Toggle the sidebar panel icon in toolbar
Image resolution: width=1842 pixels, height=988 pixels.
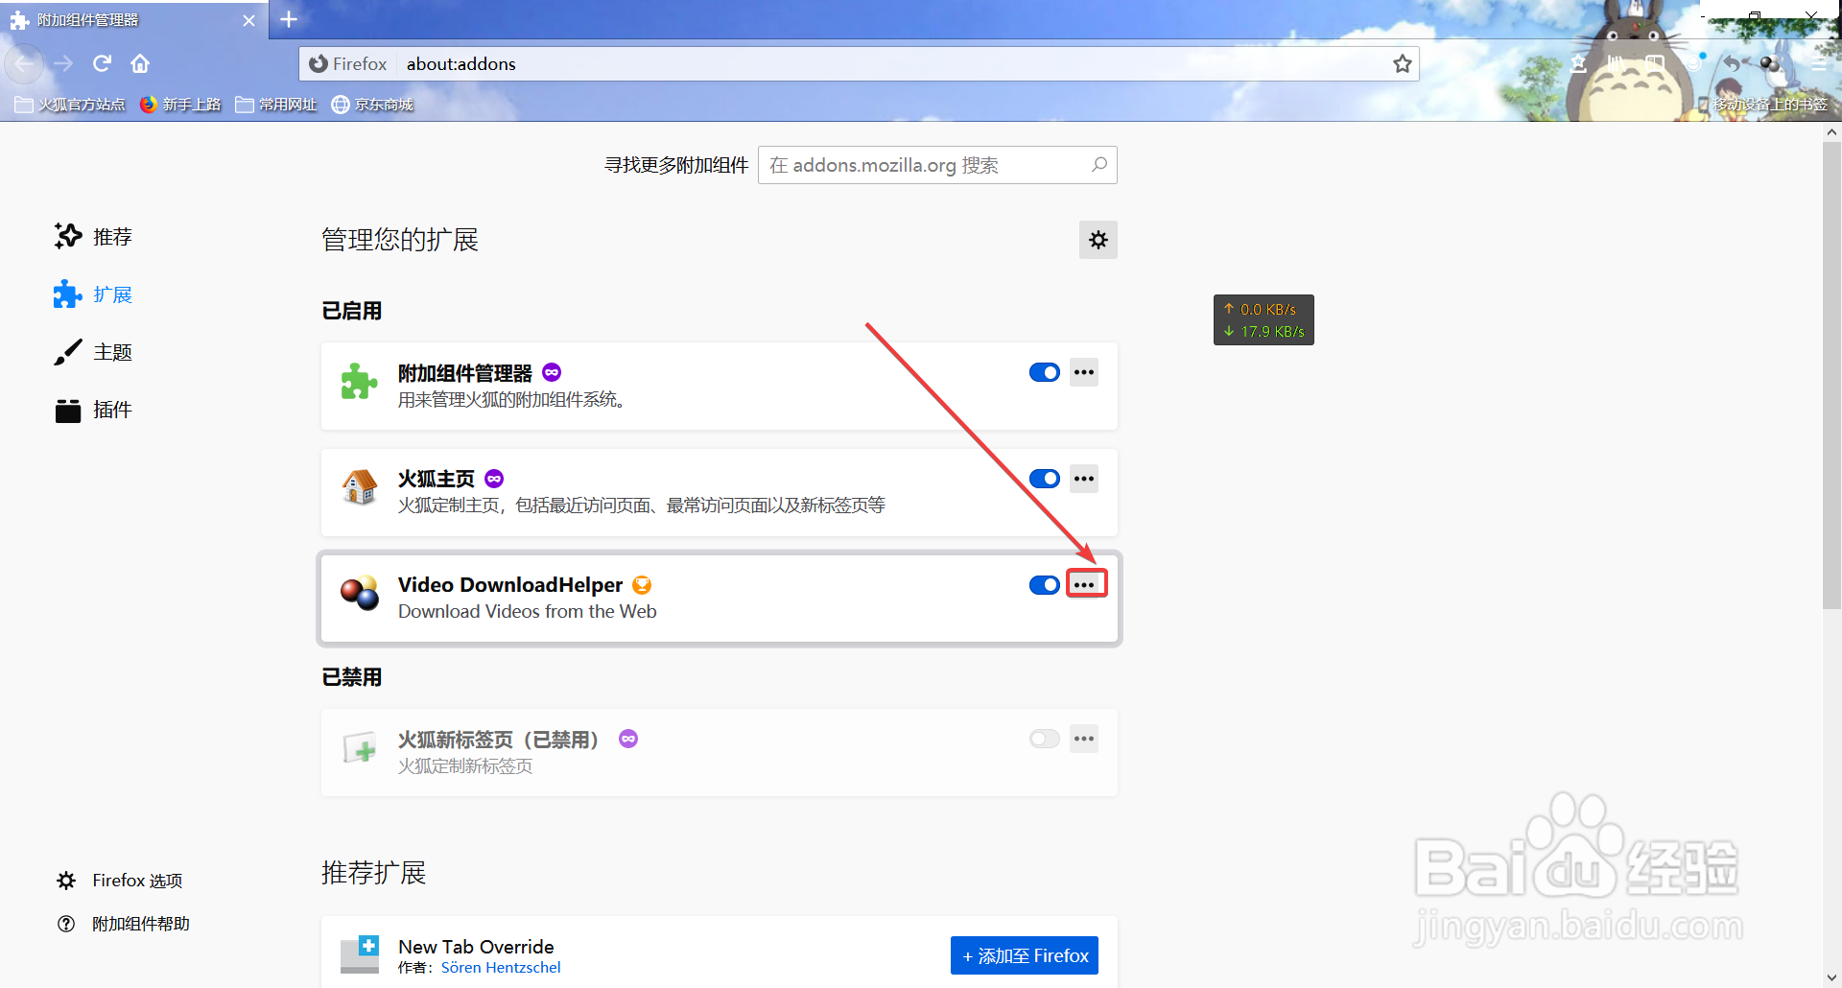[x=1655, y=63]
